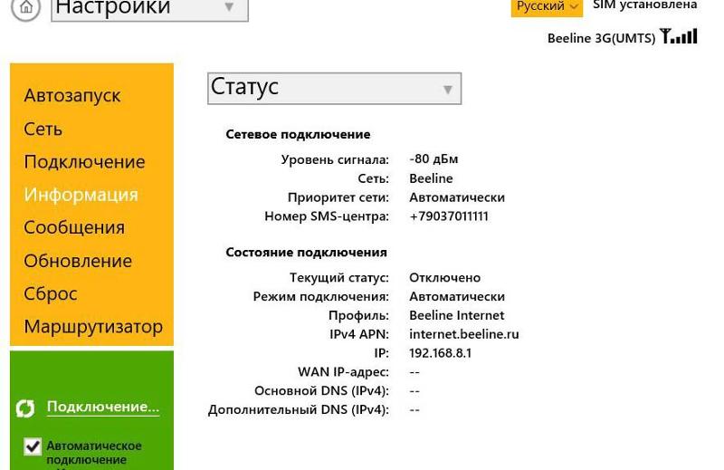This screenshot has height=470, width=724.
Task: Click the Состояние подключения heading
Action: pos(306,253)
